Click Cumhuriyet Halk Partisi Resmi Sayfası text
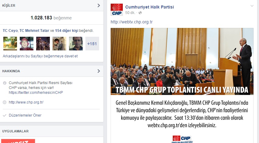The height and width of the screenshot is (143, 259). (x=41, y=83)
